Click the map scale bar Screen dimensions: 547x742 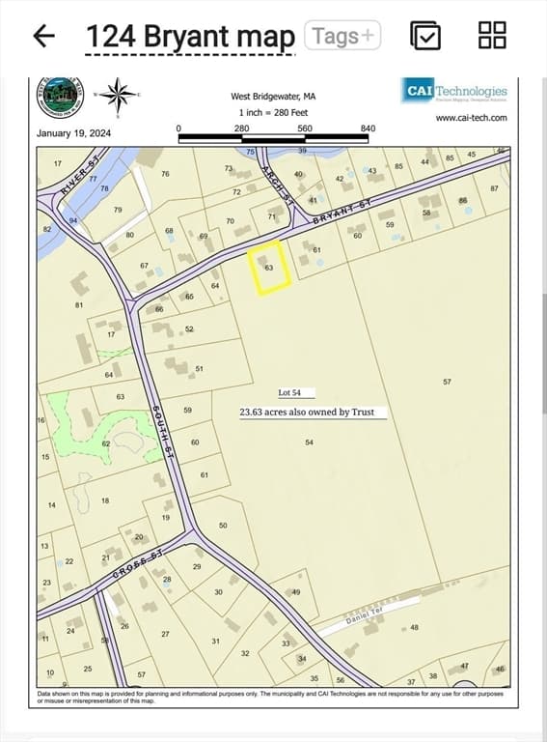[273, 138]
